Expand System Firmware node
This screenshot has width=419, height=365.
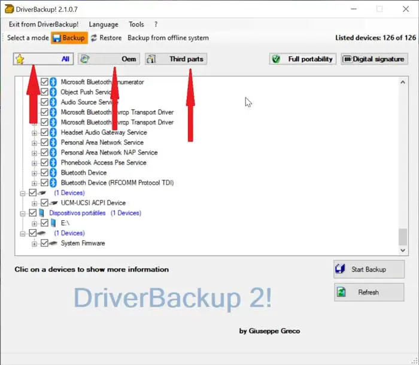click(34, 244)
